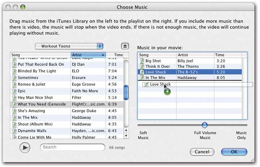The height and width of the screenshot is (167, 260).
Task: Sort library by the Song column header
Action: click(40, 55)
